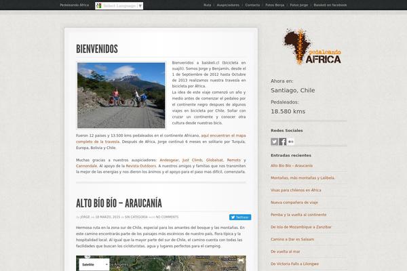
Task: Click the Entradas recientes heading
Action: [291, 155]
